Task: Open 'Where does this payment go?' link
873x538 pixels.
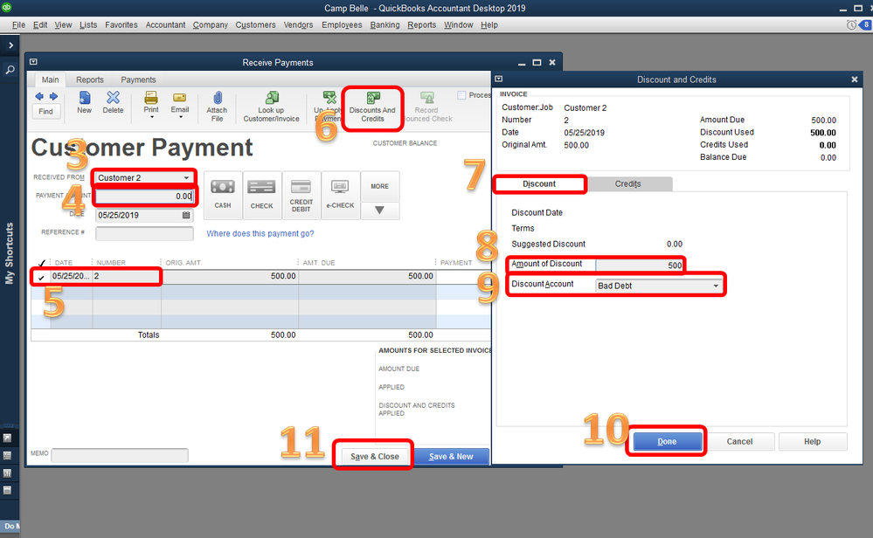Action: click(260, 234)
